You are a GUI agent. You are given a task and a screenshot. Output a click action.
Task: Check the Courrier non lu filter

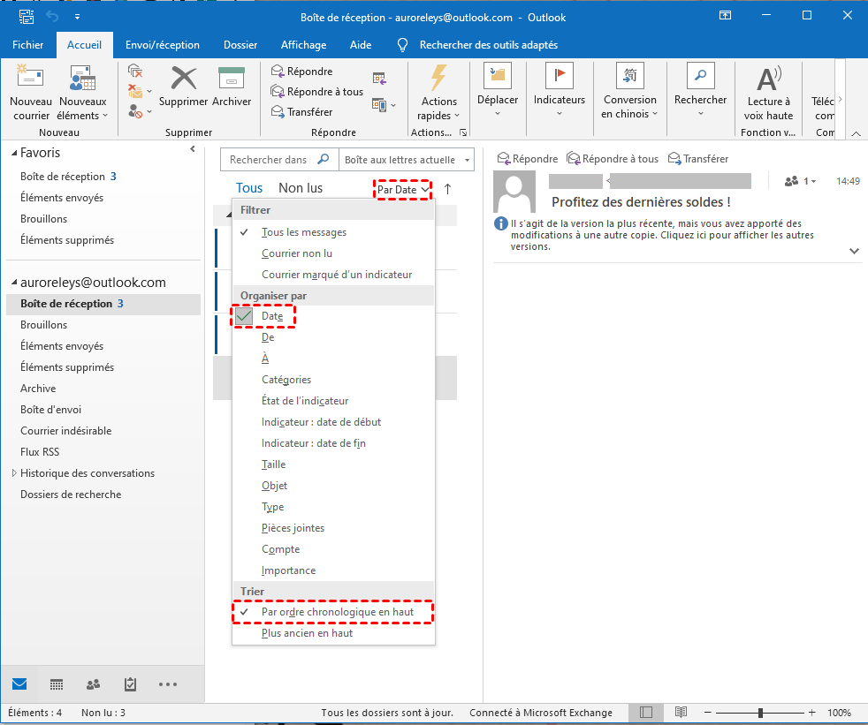click(x=297, y=253)
